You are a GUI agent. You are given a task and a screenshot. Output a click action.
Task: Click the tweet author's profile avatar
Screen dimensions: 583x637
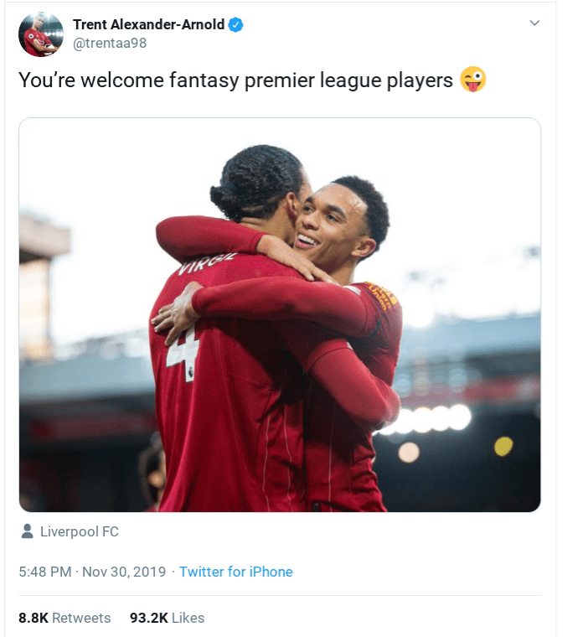[40, 34]
